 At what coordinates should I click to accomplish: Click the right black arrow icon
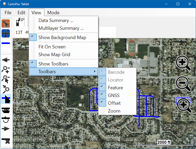[x=6, y=129]
